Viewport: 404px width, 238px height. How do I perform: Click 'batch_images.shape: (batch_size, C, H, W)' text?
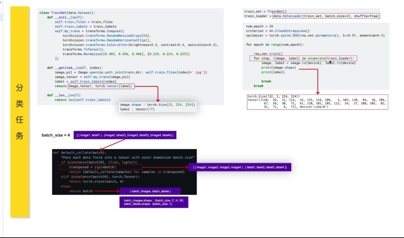[x=154, y=200]
